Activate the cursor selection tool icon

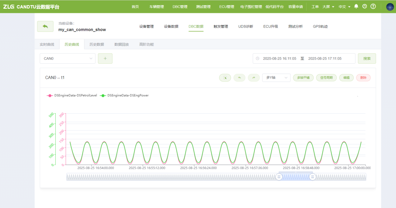coord(225,78)
